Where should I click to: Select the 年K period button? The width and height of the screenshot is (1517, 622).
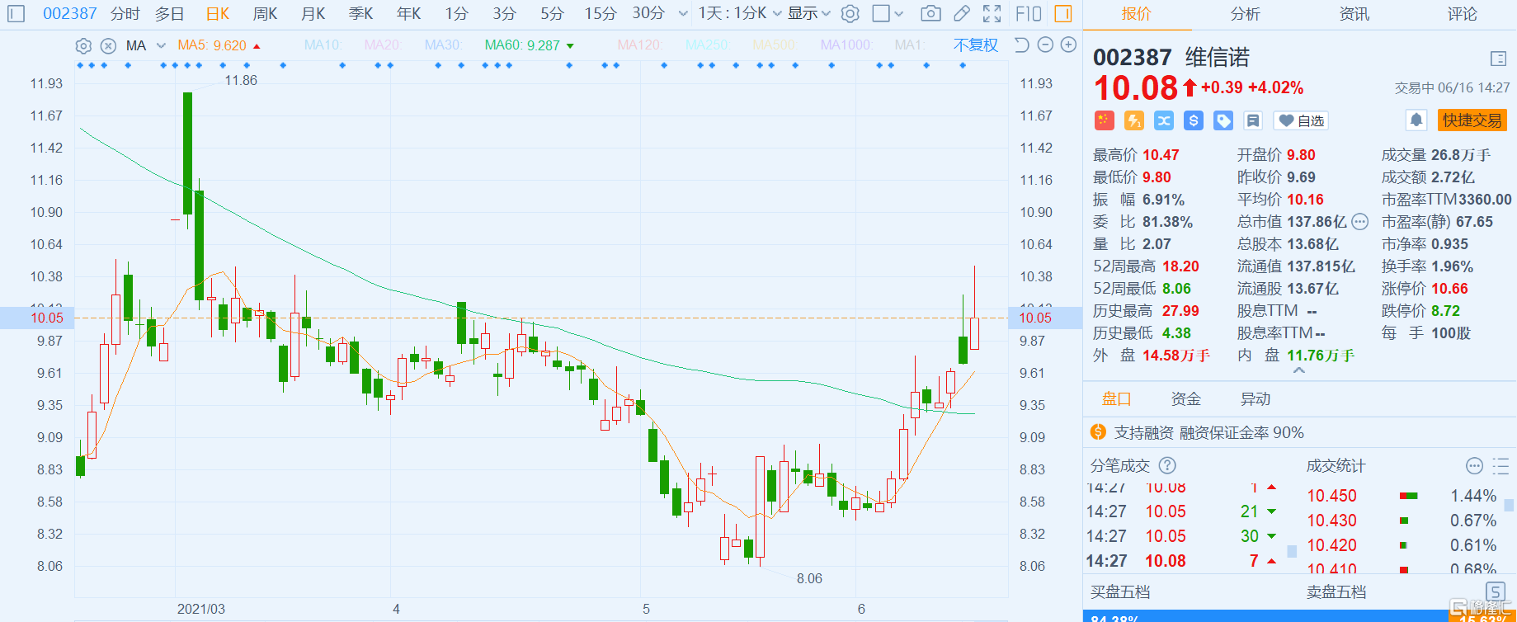tap(409, 13)
